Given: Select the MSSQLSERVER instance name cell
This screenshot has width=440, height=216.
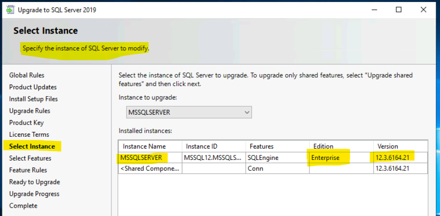Looking at the screenshot, I should tap(150, 158).
